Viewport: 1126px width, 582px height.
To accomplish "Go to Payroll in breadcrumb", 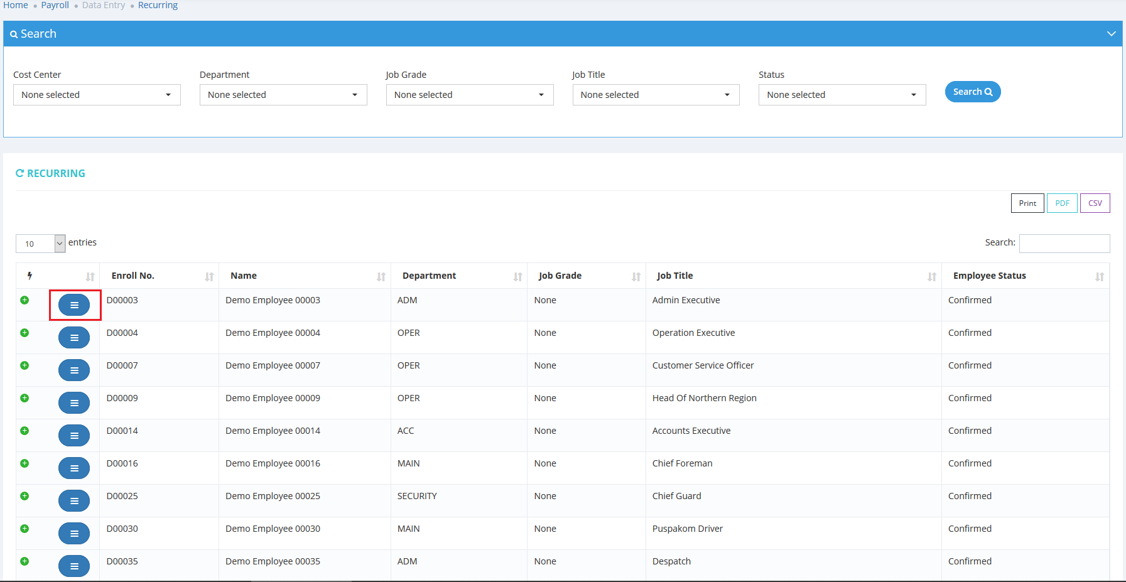I will coord(55,5).
